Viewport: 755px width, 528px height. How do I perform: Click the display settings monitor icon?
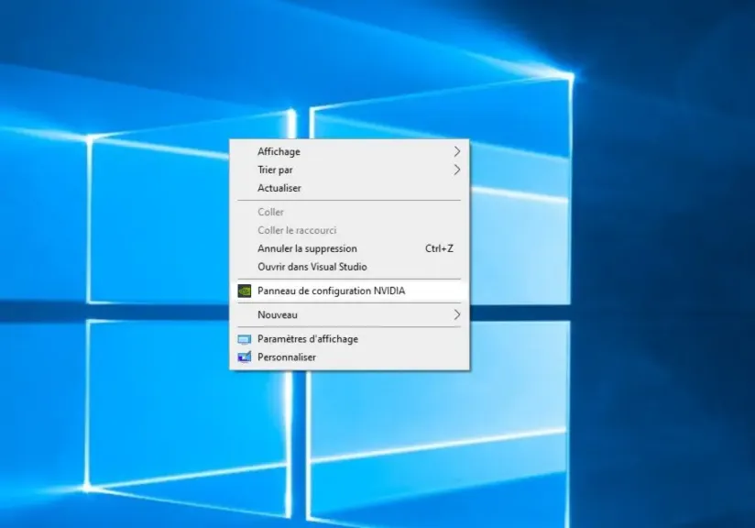click(245, 340)
